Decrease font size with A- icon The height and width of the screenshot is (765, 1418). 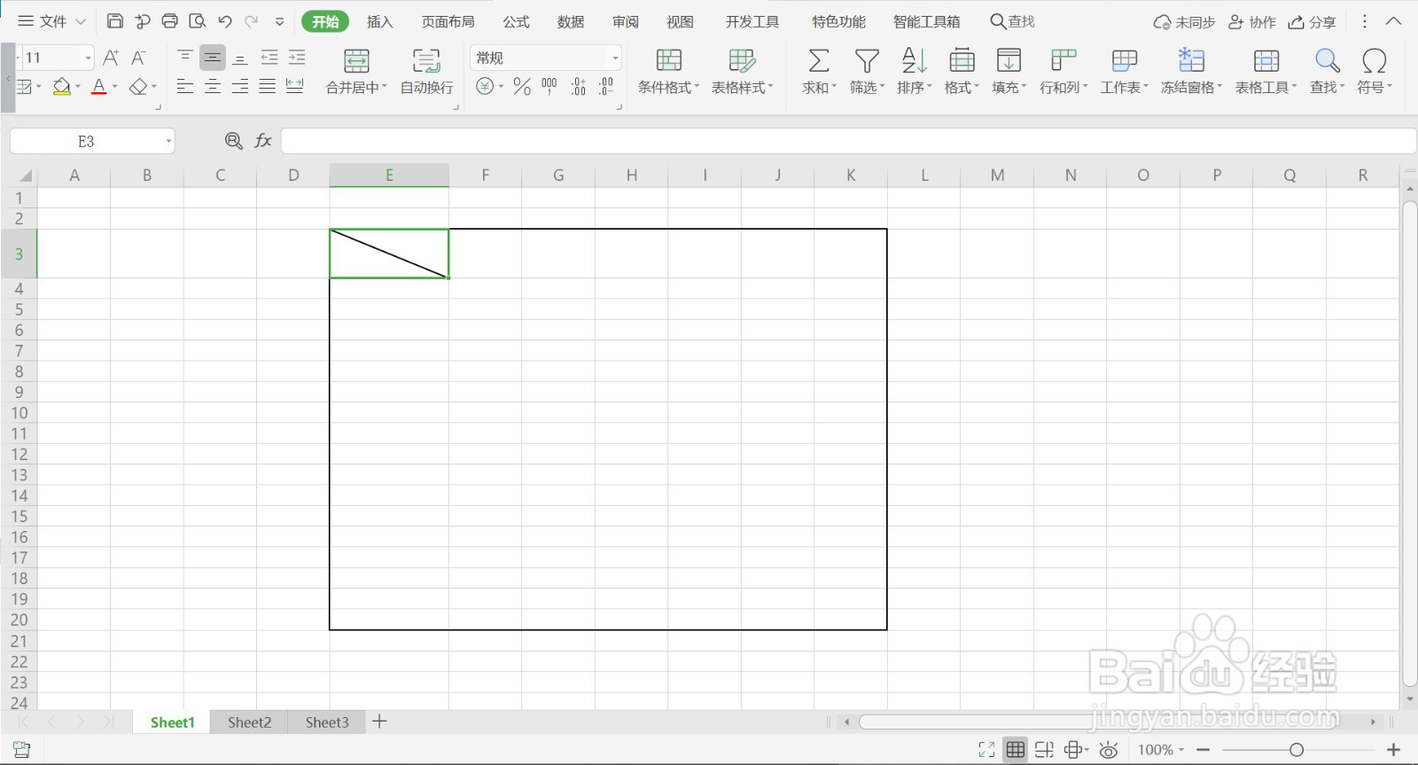pyautogui.click(x=138, y=58)
